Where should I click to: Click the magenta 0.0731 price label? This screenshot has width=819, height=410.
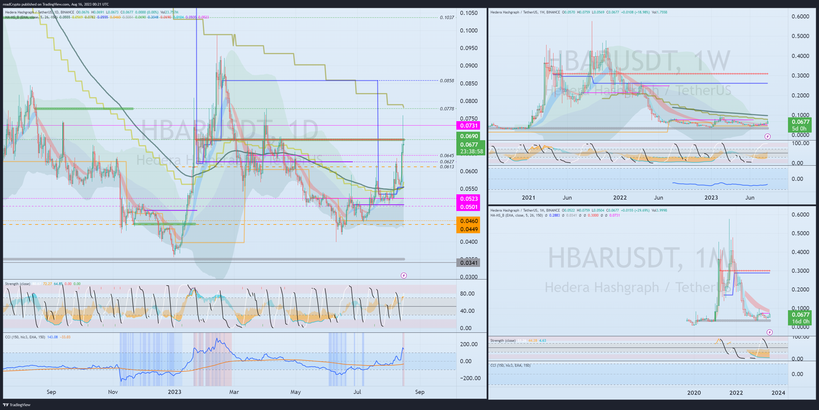pyautogui.click(x=468, y=126)
